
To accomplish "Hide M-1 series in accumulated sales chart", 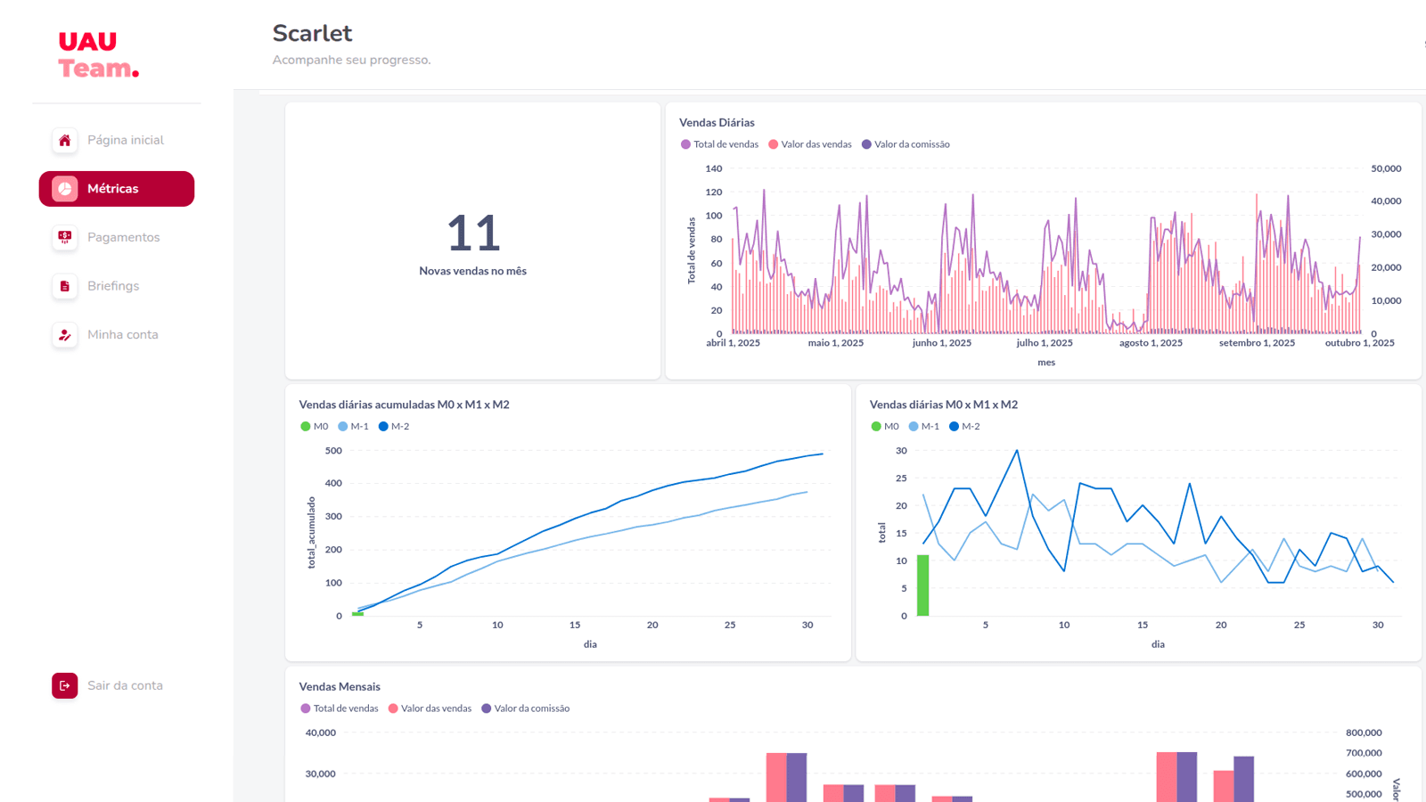I will pos(353,427).
